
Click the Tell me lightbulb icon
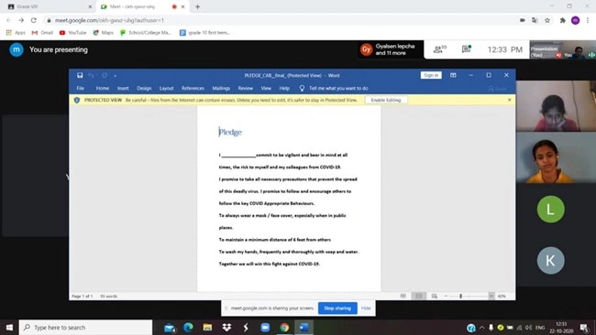(x=302, y=88)
